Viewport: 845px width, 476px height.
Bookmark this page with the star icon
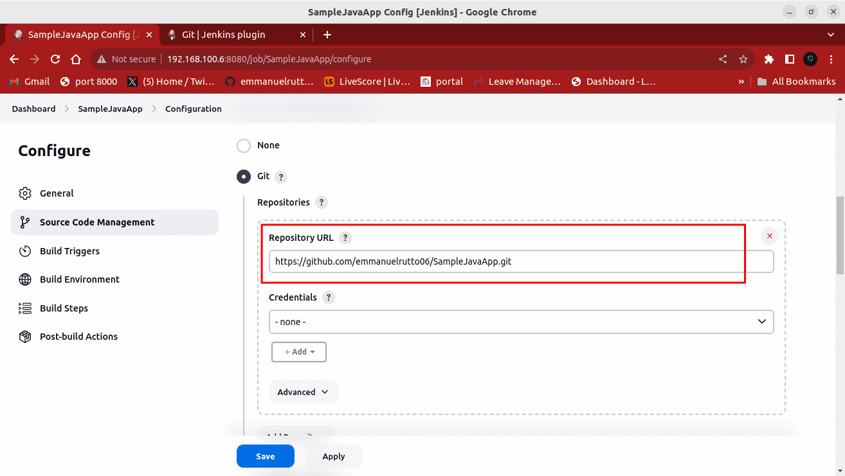pos(743,59)
